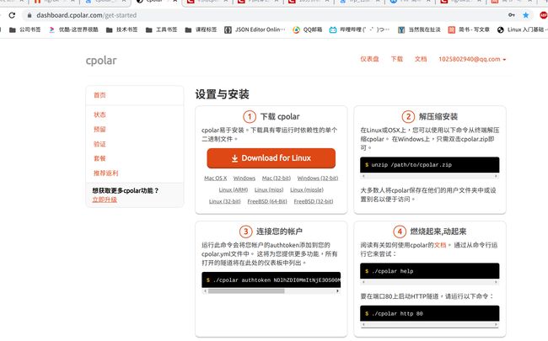Click the unzip /path/to/cpolar.zip command
Image resolution: width=548 pixels, height=341 pixels.
[x=411, y=165]
